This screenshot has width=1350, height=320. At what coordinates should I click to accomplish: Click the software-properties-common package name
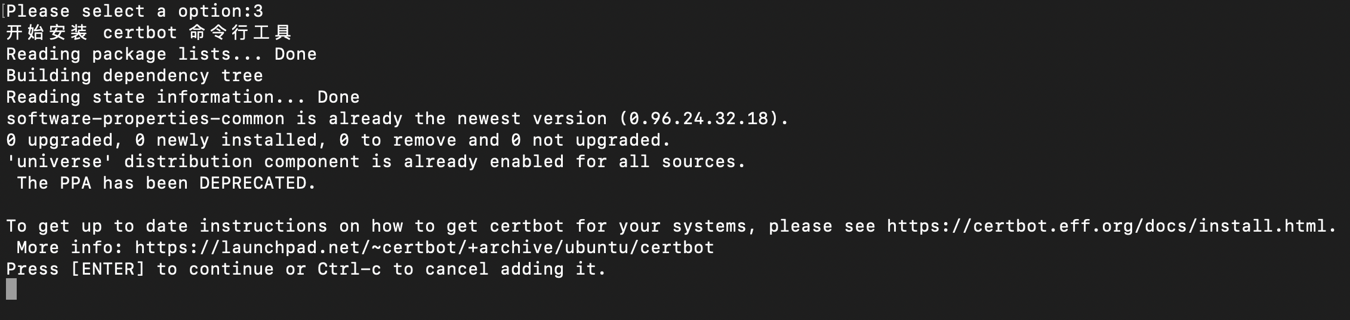click(x=145, y=119)
